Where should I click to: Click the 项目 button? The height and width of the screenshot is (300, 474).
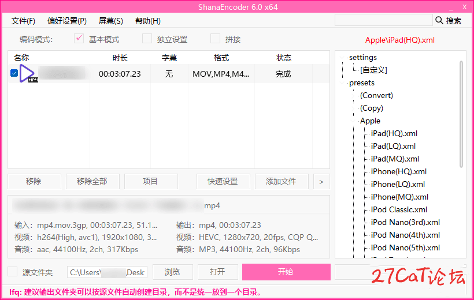151,181
